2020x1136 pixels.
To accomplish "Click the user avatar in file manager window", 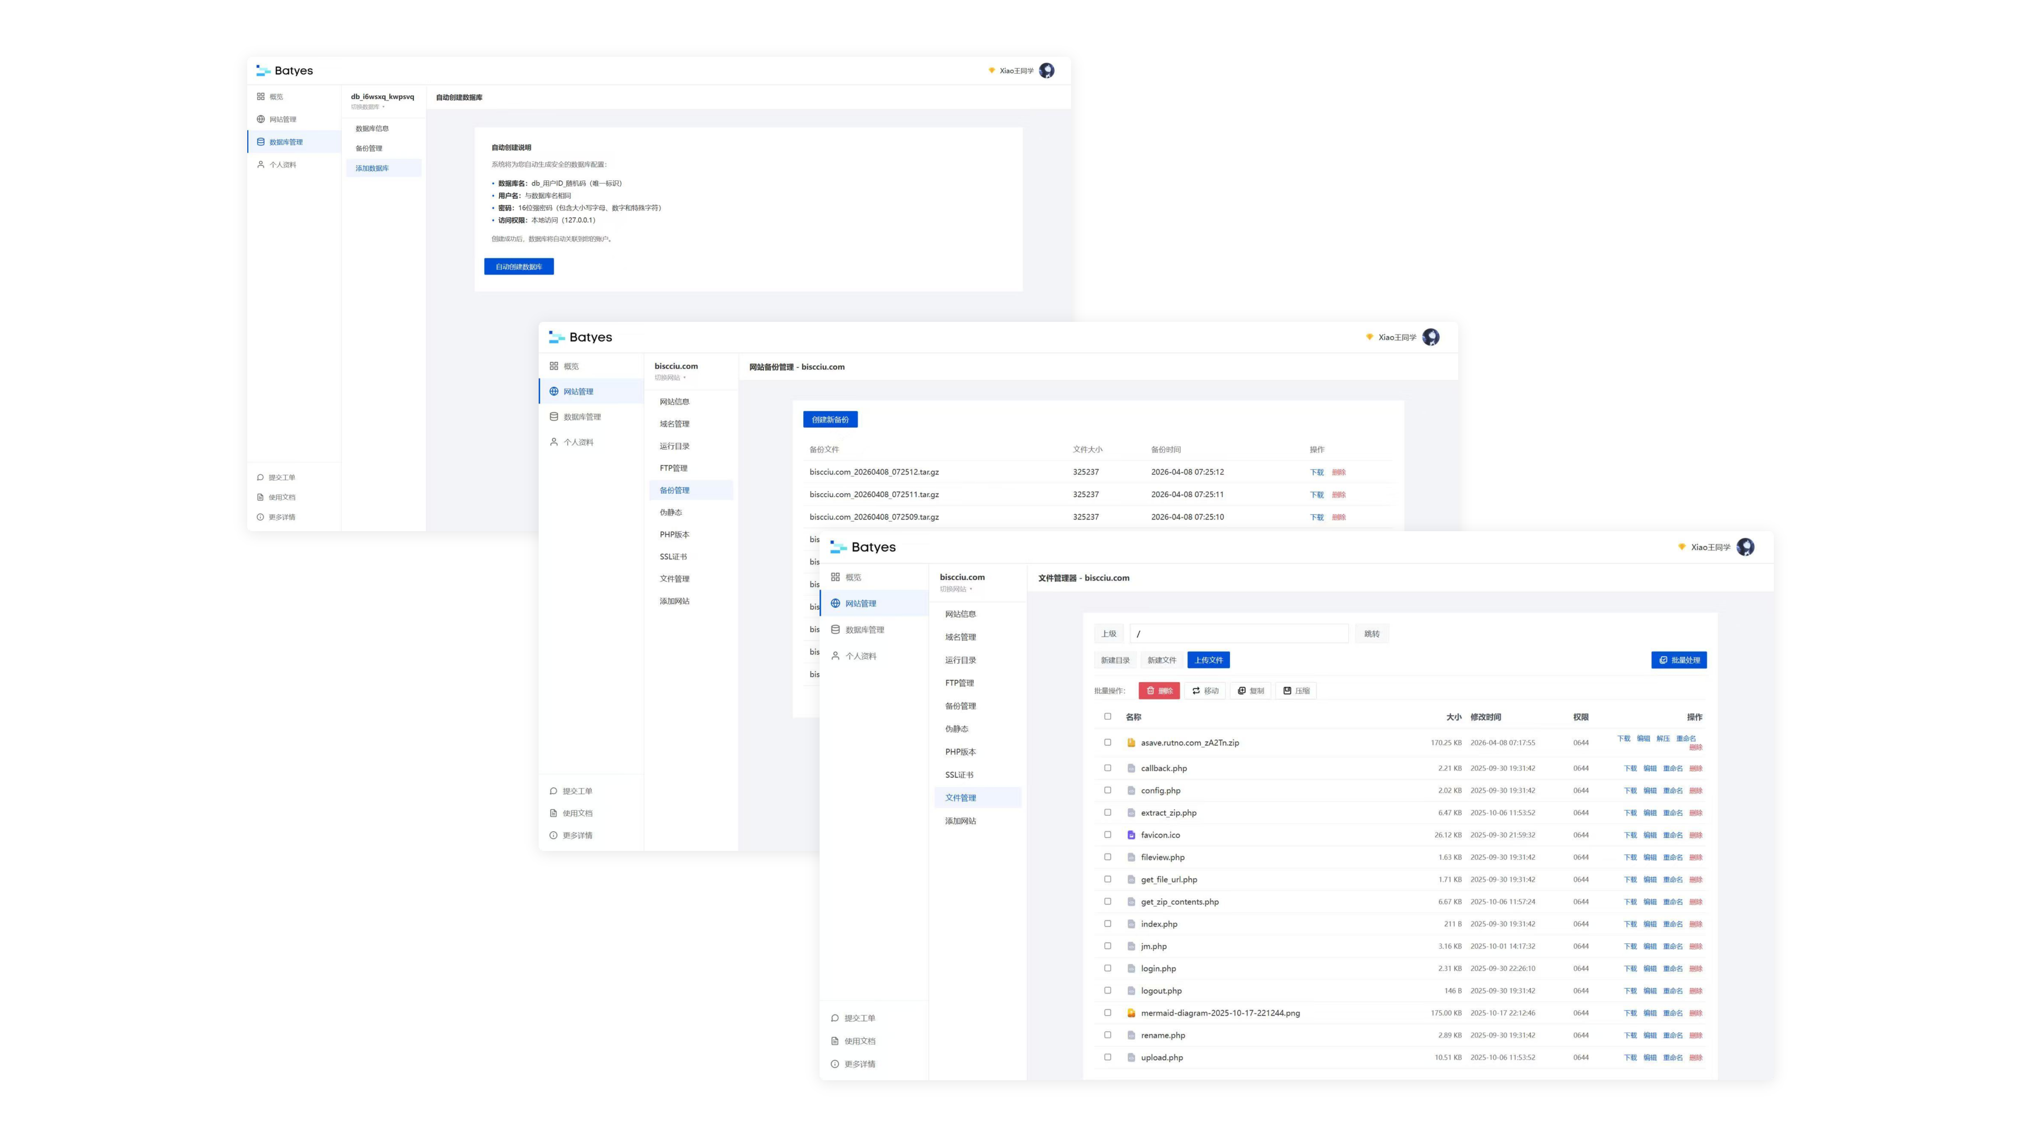I will (x=1745, y=547).
